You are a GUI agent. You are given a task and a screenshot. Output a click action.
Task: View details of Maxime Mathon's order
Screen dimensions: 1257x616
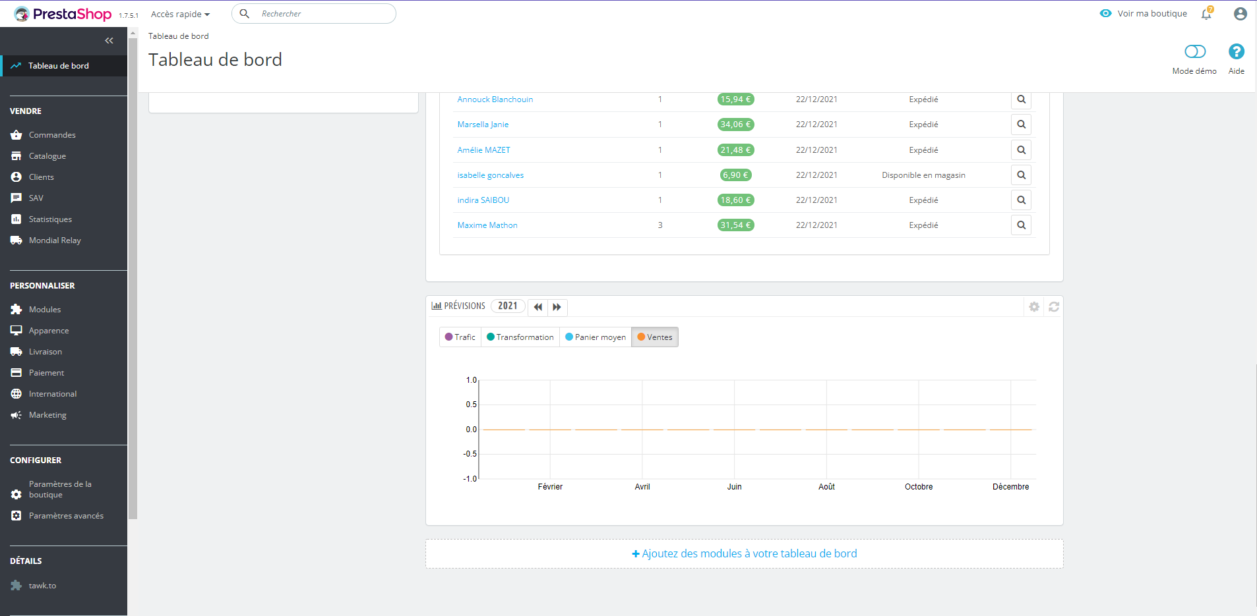point(1020,225)
